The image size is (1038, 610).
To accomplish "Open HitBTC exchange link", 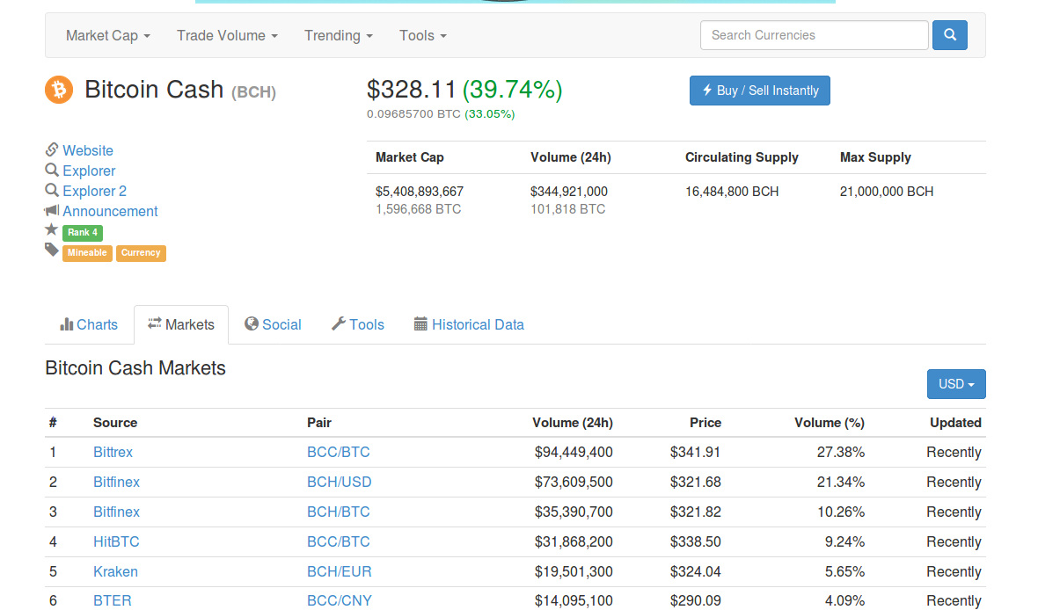I will (x=116, y=541).
